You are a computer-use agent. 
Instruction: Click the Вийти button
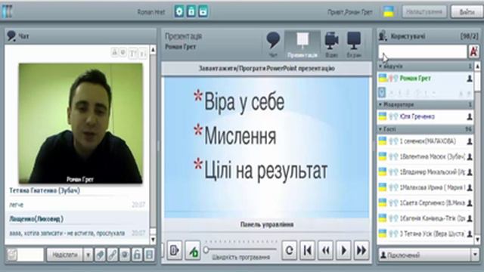[x=467, y=12]
